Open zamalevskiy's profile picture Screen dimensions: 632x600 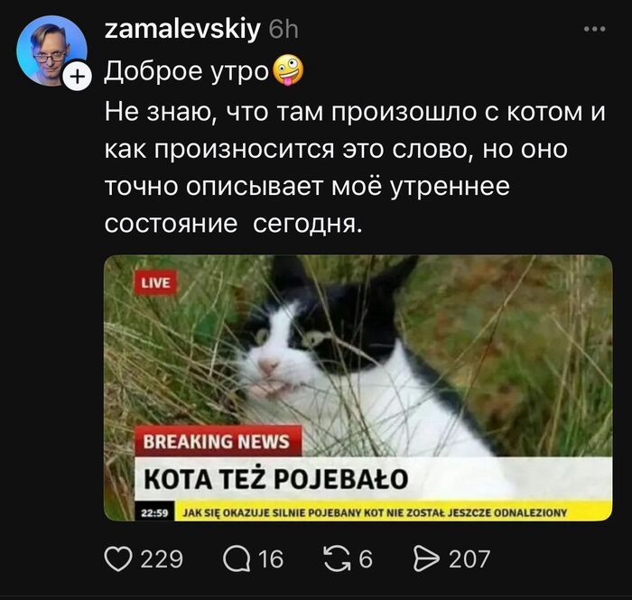click(x=52, y=51)
